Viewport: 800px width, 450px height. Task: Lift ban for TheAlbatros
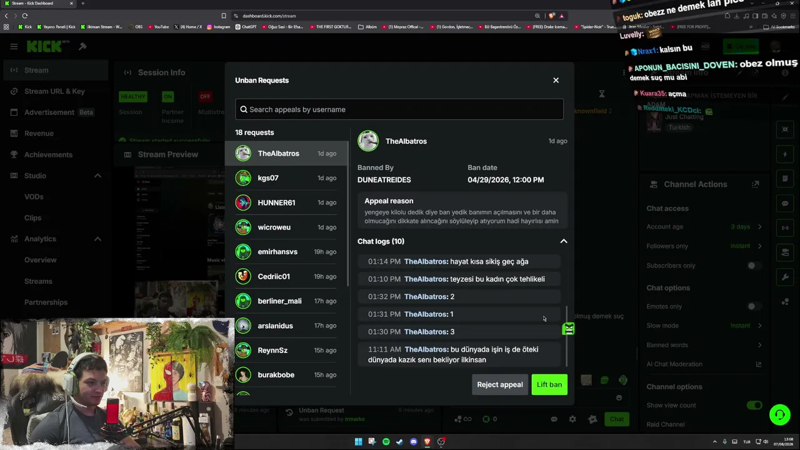pos(549,385)
